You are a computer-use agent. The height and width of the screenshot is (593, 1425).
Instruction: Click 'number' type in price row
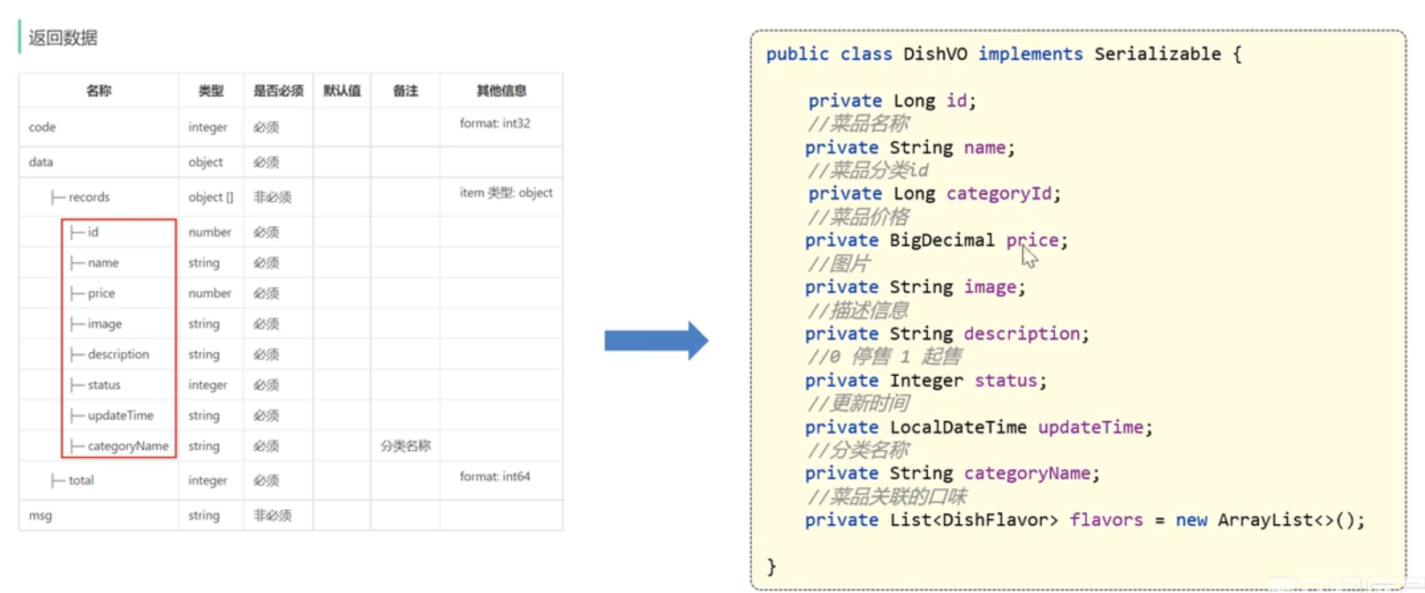click(209, 293)
